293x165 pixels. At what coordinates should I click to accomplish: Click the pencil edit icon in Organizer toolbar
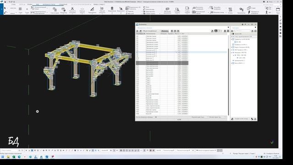[141, 31]
